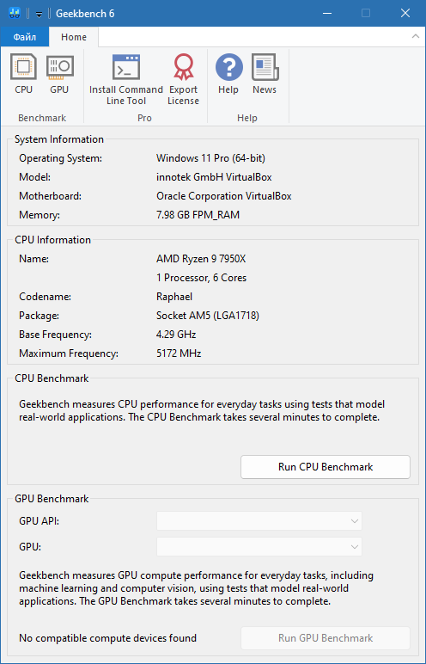Select the CPU benchmark ribbon icon

(23, 75)
